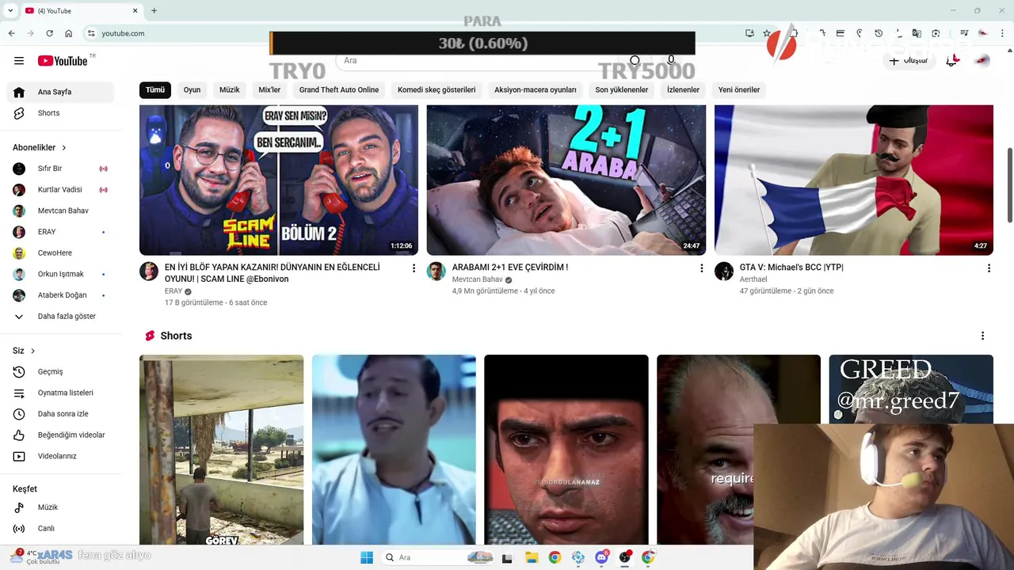Select the Oyun filter chip
Image resolution: width=1014 pixels, height=570 pixels.
tap(193, 89)
